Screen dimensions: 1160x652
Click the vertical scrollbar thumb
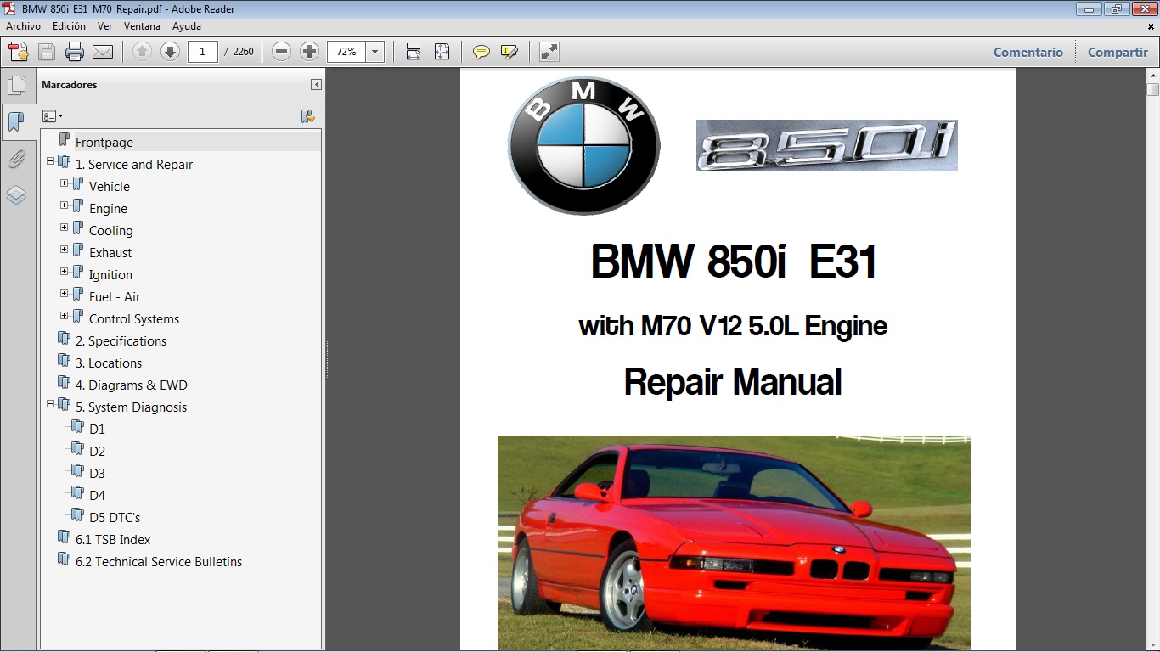(x=1152, y=89)
